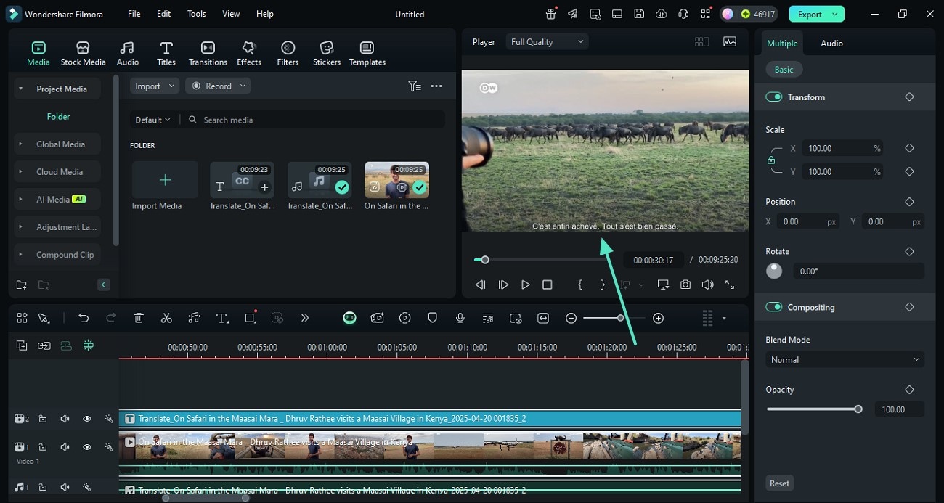
Task: Click the save project floppy icon
Action: [638, 14]
